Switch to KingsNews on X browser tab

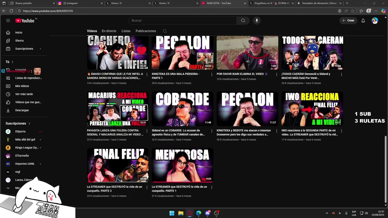(271, 3)
